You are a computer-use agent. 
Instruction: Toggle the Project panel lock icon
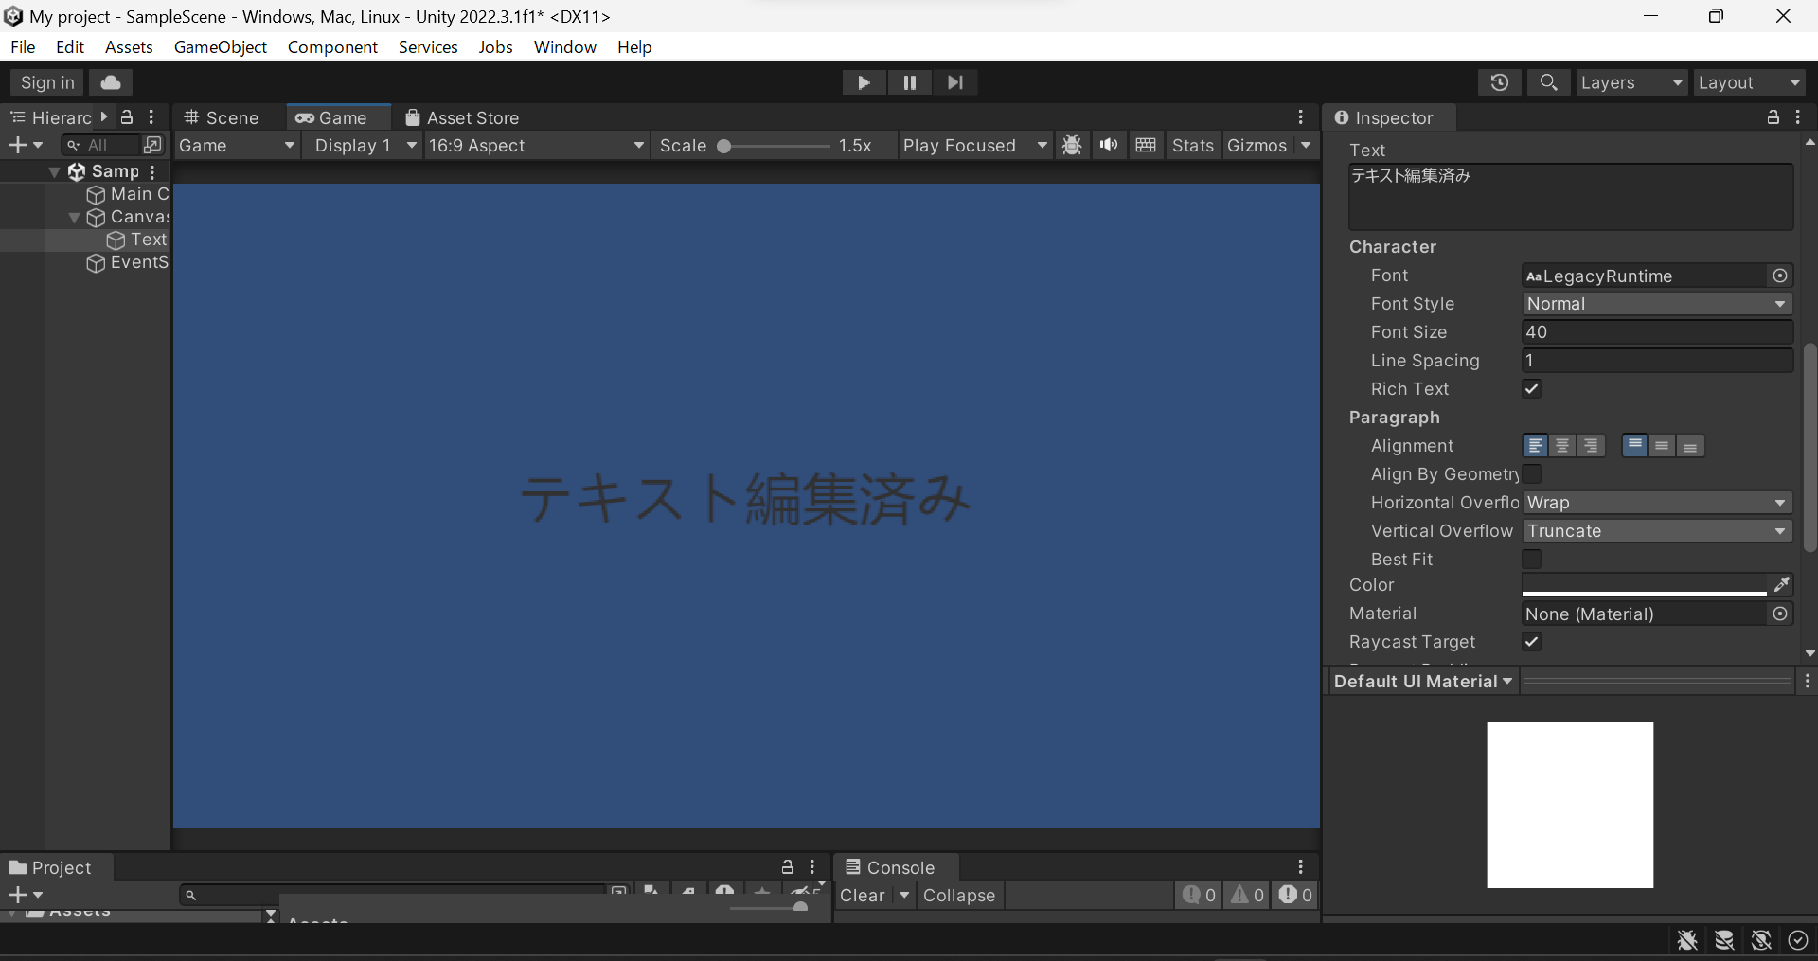788,866
